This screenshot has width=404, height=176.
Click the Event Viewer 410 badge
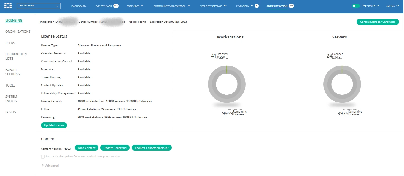point(116,6)
